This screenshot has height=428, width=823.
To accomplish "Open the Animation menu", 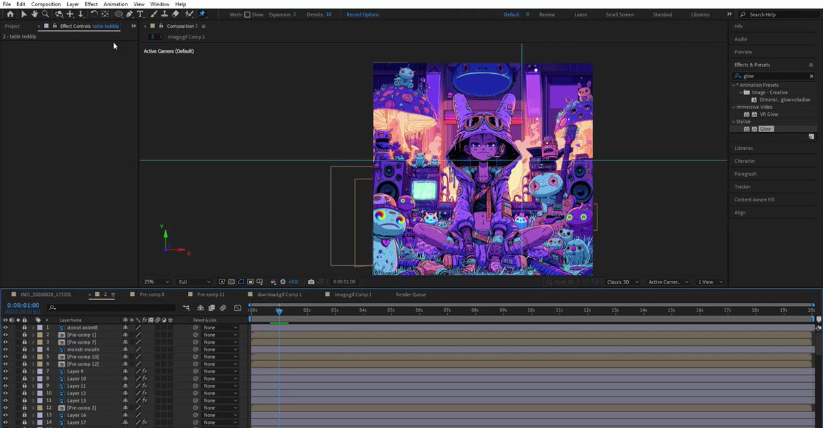I will coord(116,4).
